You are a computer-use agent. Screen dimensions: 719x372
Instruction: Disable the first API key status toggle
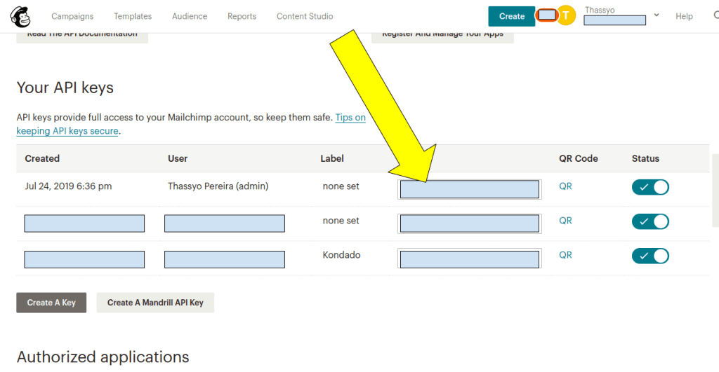tap(650, 187)
